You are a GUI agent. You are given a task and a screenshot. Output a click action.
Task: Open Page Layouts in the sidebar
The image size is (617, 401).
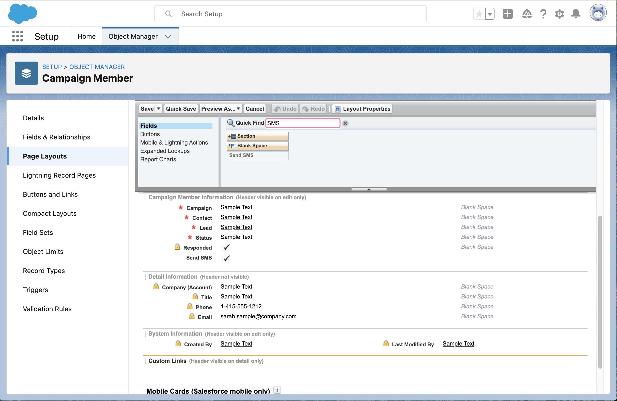click(x=45, y=156)
